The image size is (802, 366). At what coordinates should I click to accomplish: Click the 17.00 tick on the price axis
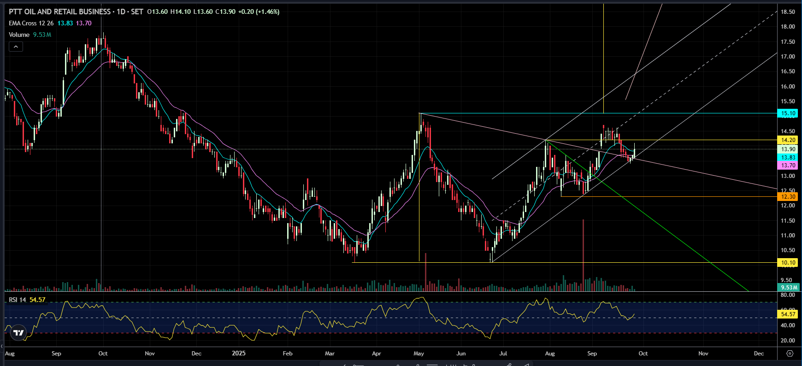(x=788, y=56)
